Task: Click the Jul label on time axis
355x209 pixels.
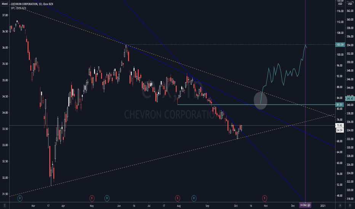Action: point(149,206)
